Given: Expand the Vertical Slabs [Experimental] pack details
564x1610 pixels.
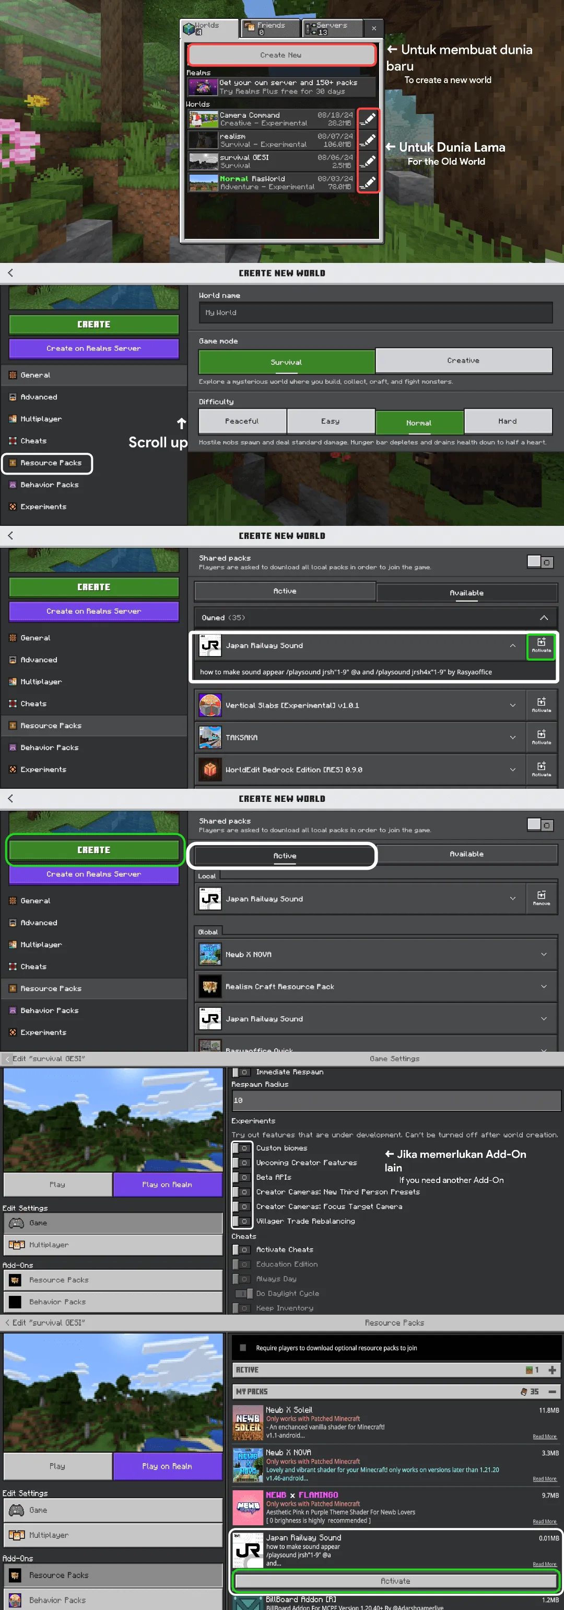Looking at the screenshot, I should (x=512, y=705).
